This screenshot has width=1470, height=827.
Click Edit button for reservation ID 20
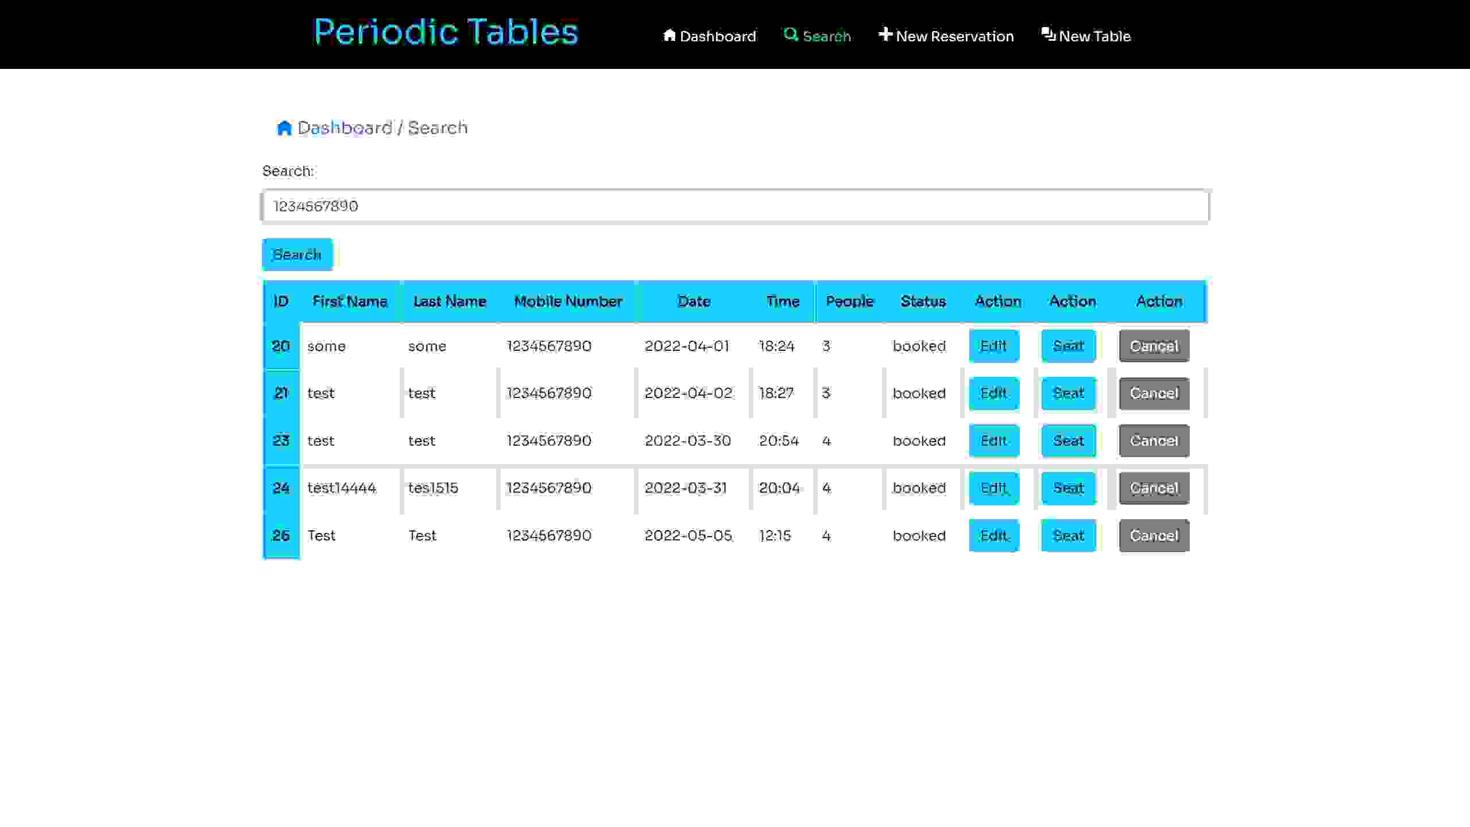click(x=993, y=345)
